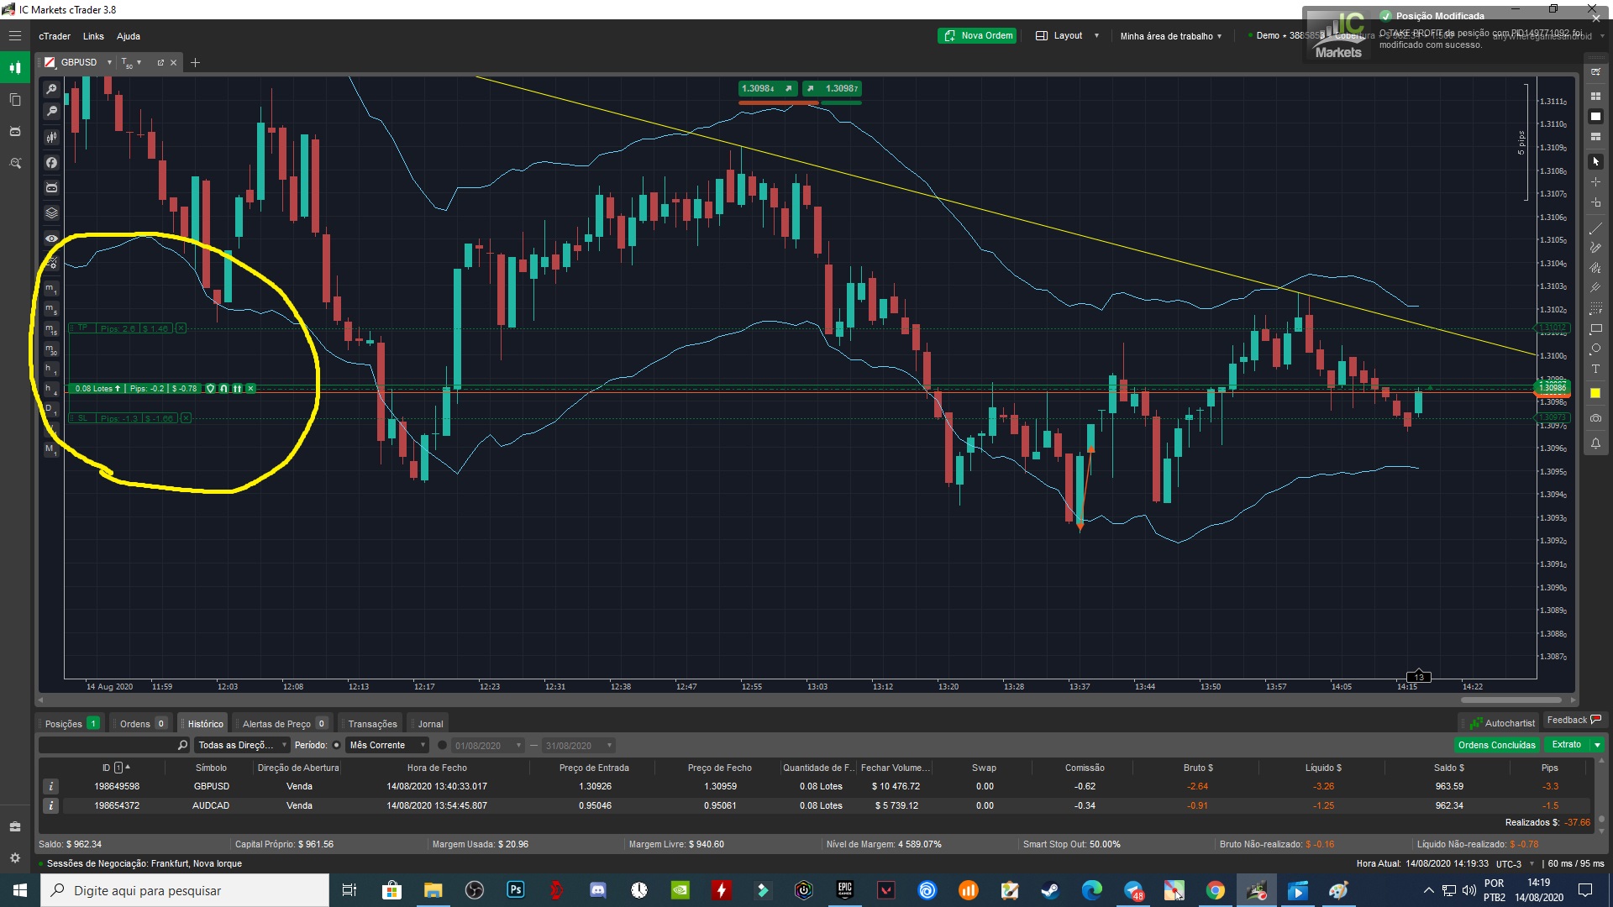
Task: Open the Mês Corrente period dropdown
Action: point(387,746)
